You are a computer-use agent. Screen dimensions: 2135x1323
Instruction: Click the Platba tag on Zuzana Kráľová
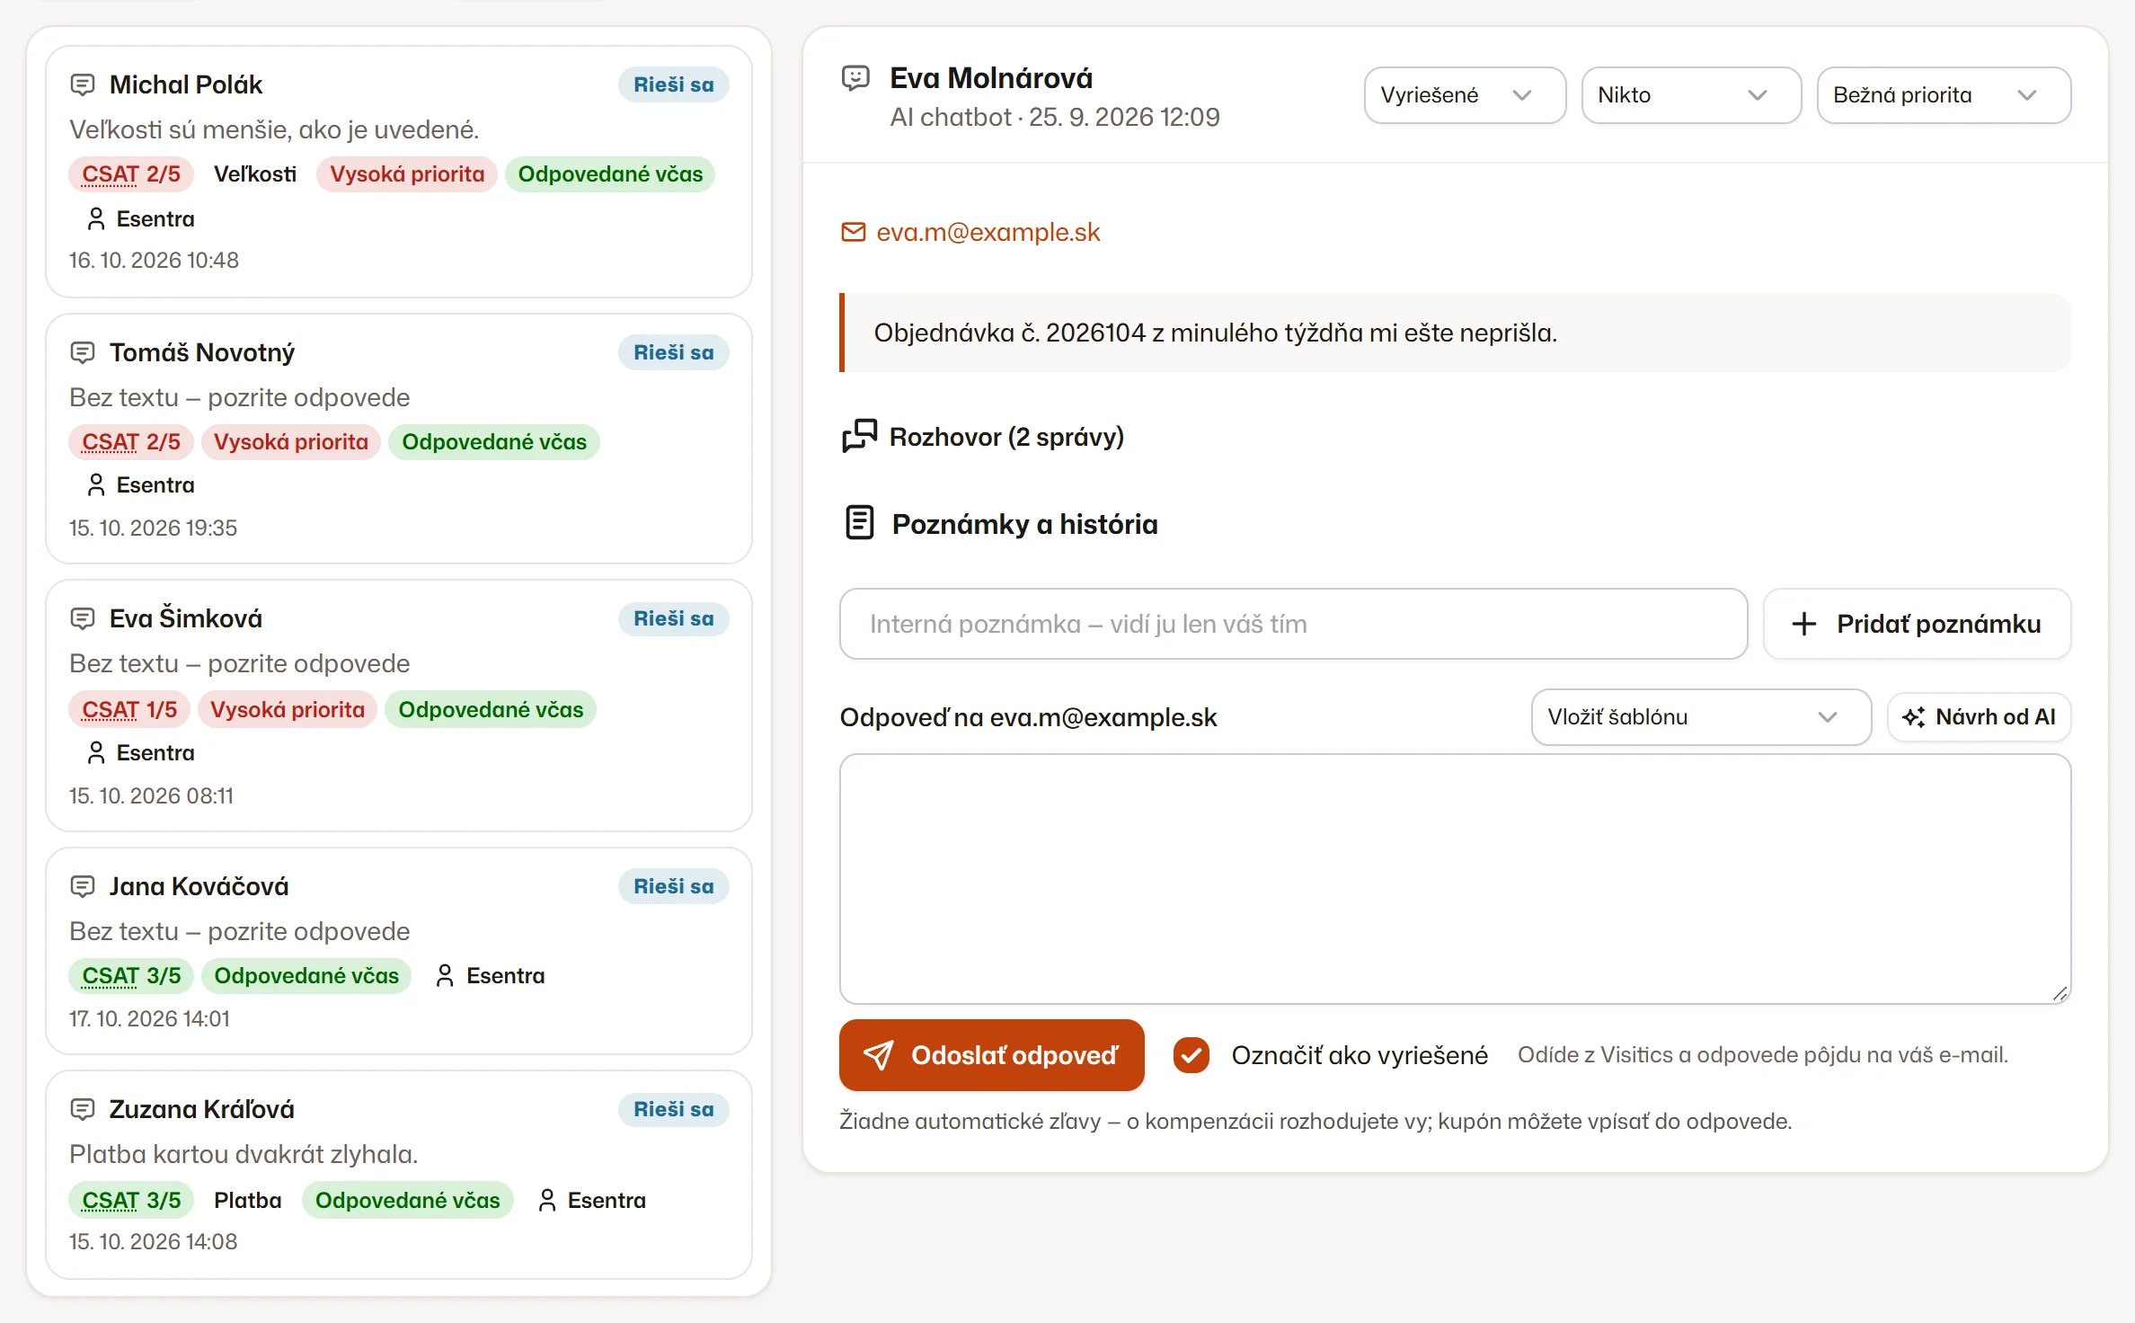point(247,1201)
